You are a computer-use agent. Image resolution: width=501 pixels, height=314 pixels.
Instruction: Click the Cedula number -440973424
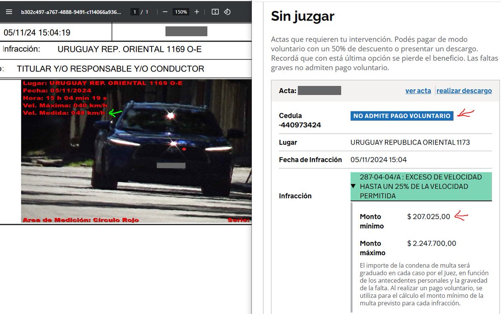click(300, 124)
